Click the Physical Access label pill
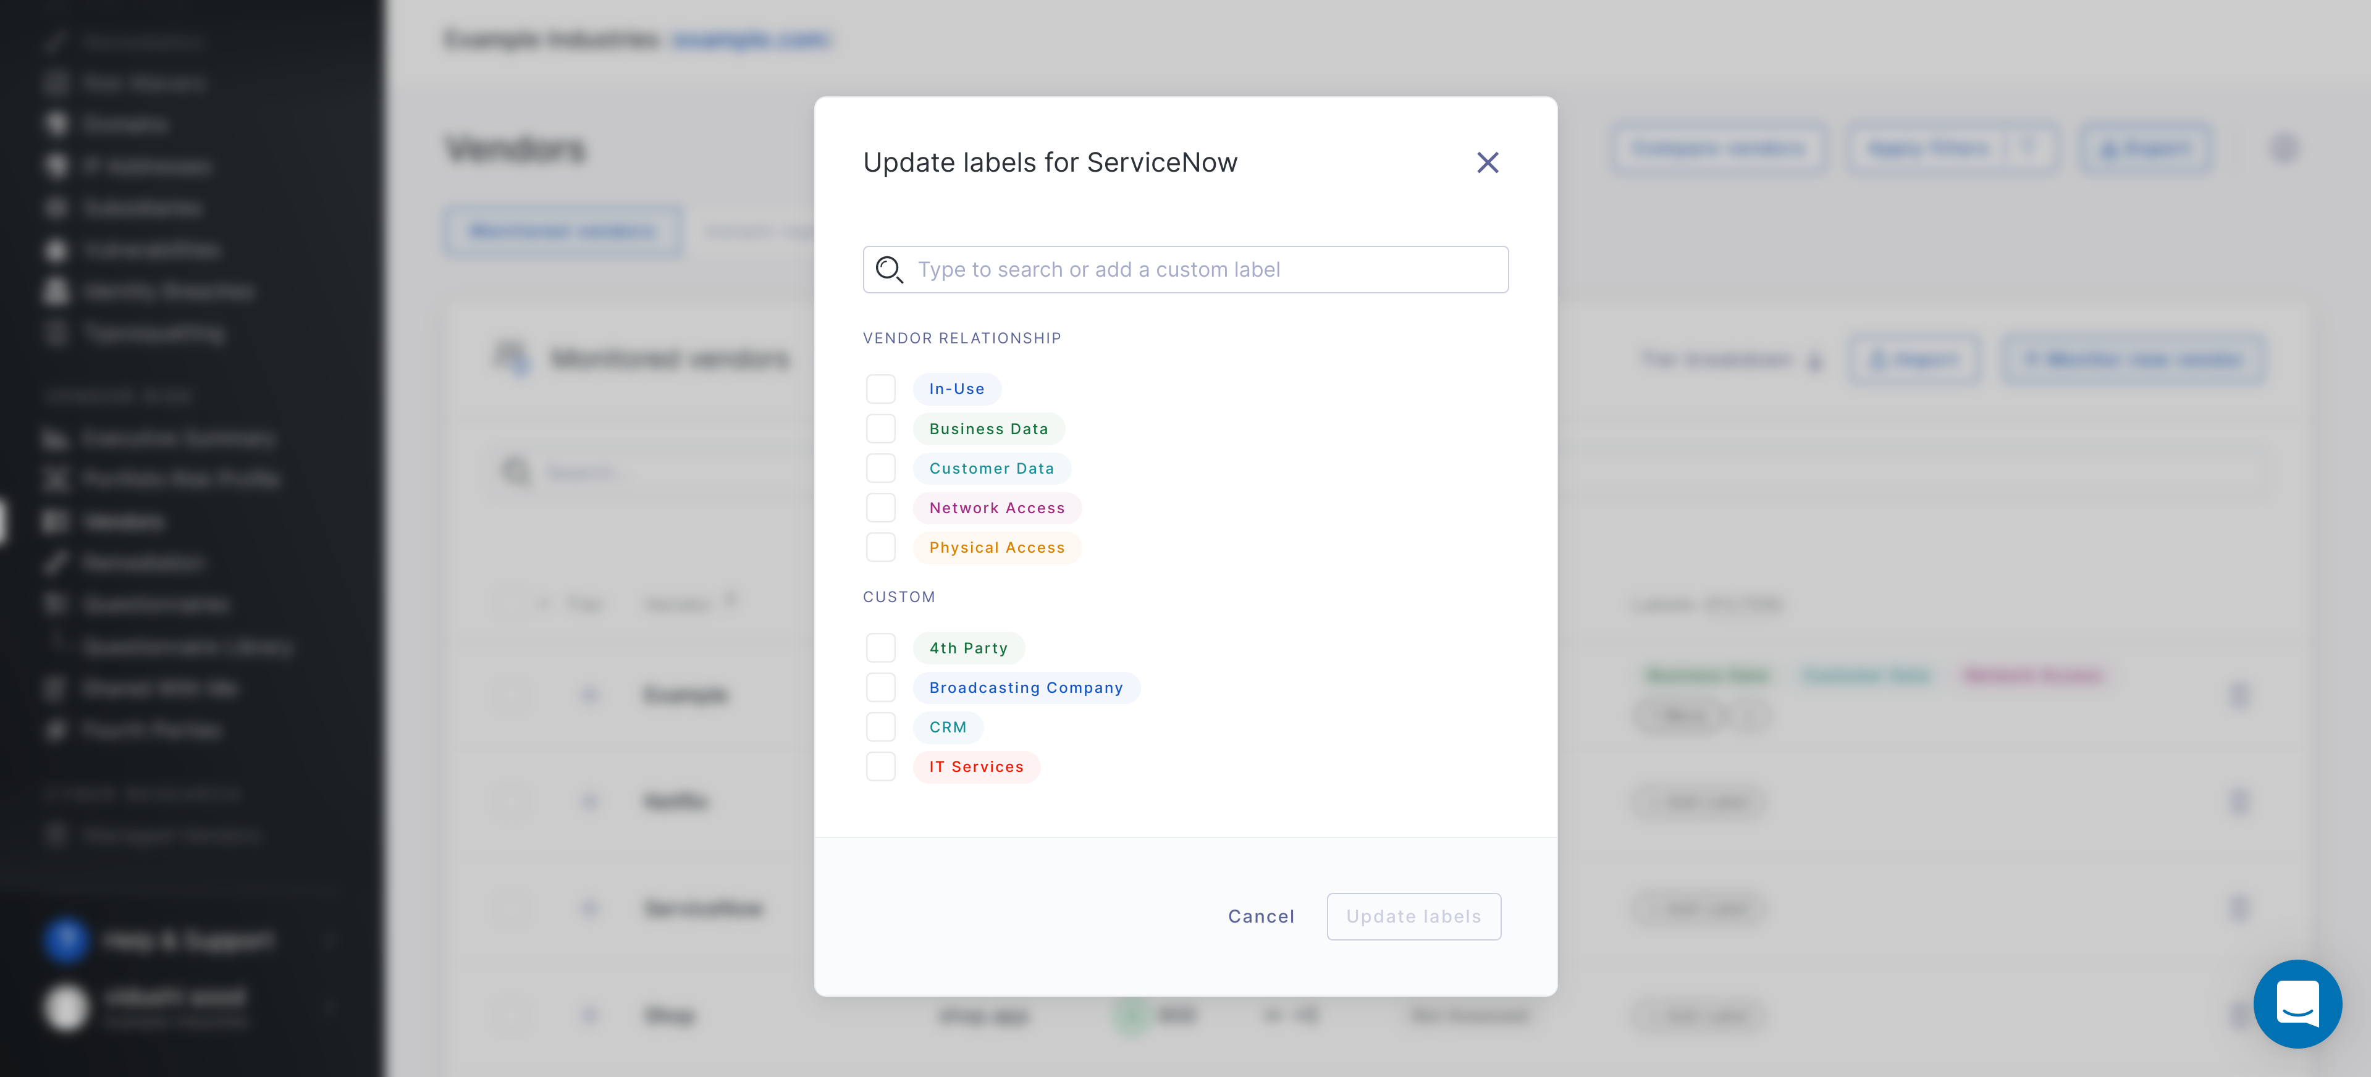Viewport: 2371px width, 1077px height. click(997, 547)
